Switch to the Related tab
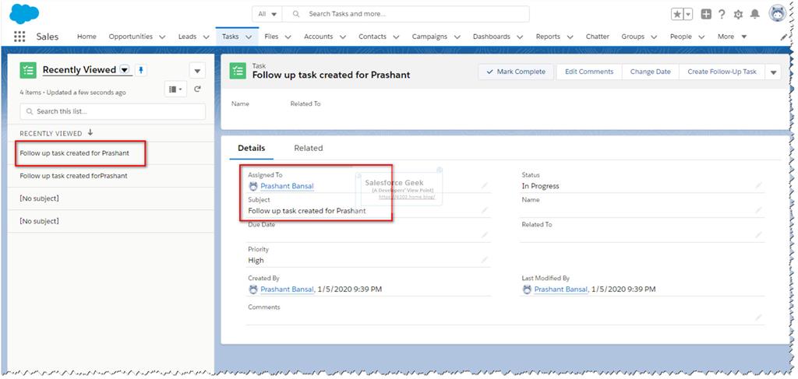The width and height of the screenshot is (798, 379). (x=309, y=149)
